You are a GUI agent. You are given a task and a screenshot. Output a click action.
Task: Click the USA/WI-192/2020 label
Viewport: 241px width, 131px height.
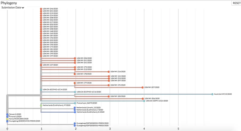point(50,38)
